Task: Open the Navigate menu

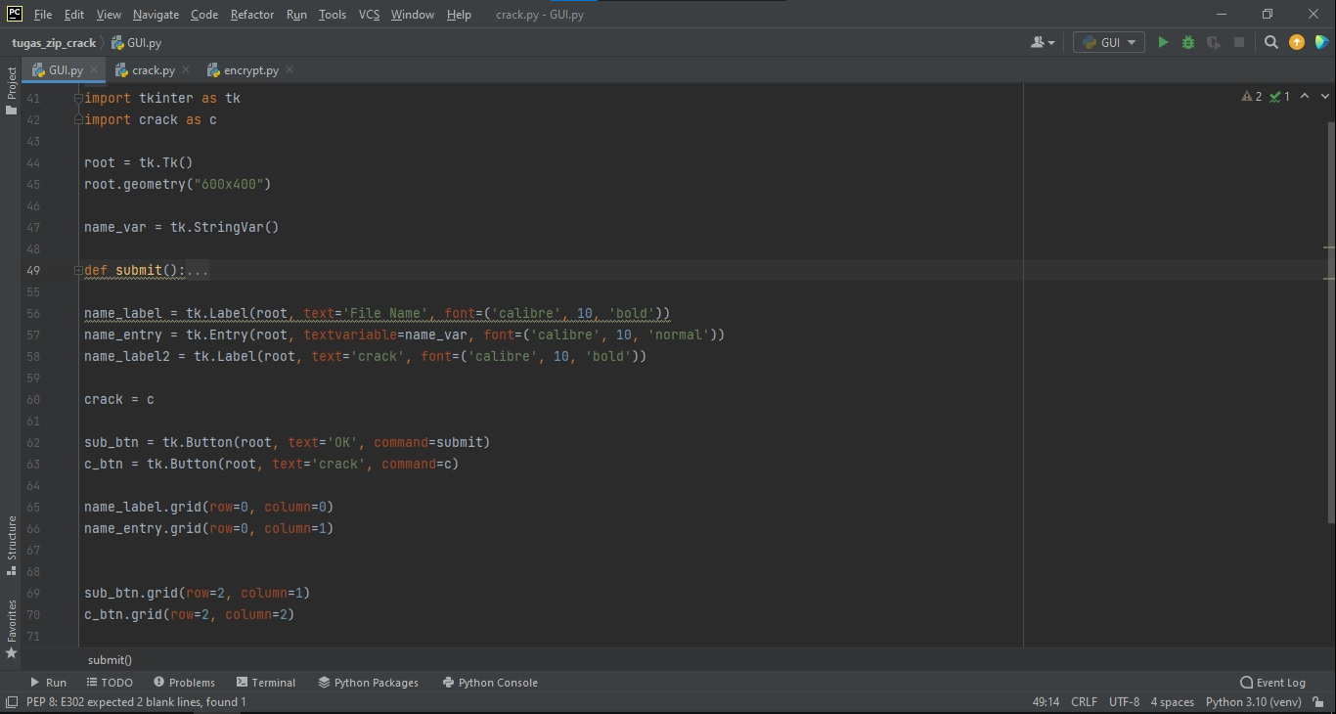Action: coord(156,15)
